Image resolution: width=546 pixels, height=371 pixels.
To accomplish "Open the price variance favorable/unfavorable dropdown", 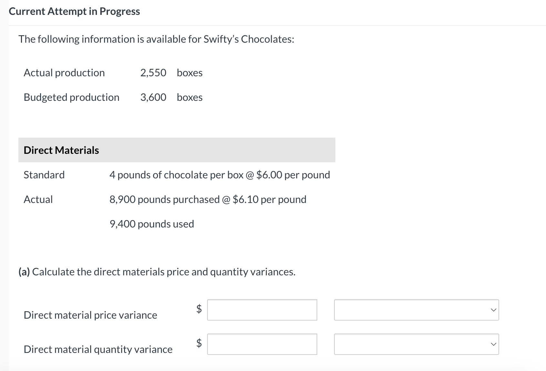I will coord(416,310).
